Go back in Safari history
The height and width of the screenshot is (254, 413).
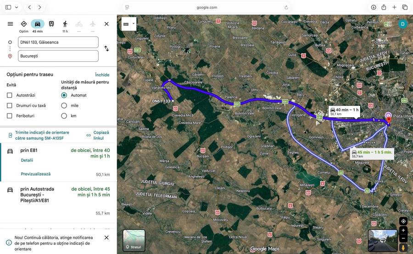click(29, 7)
